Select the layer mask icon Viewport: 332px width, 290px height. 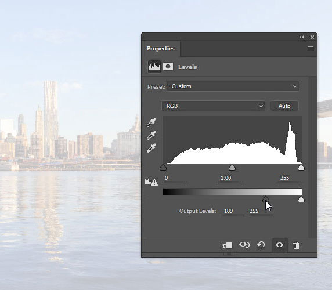pos(168,67)
